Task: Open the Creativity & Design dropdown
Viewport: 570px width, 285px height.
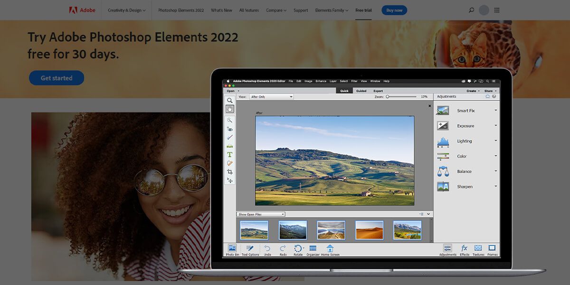Action: point(127,10)
